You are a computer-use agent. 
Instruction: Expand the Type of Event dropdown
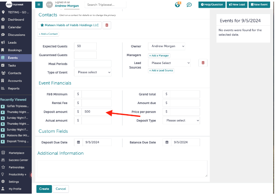click(x=94, y=72)
